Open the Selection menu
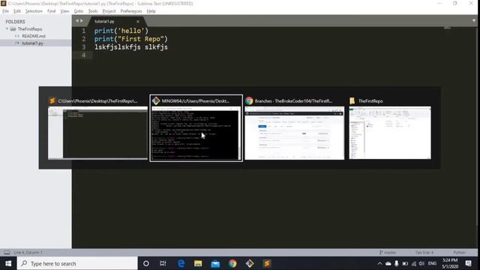Screen dimensions: 480x270 click(x=34, y=11)
